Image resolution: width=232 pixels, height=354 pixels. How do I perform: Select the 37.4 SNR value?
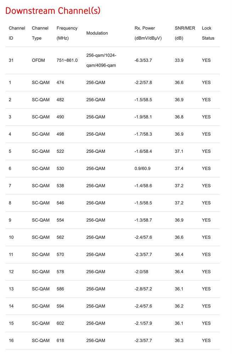click(x=179, y=169)
